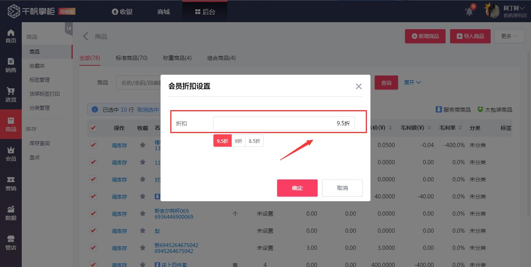Screen dimensions: 531x267
Task: Favorite the 梨 product using its star
Action: (x=142, y=230)
